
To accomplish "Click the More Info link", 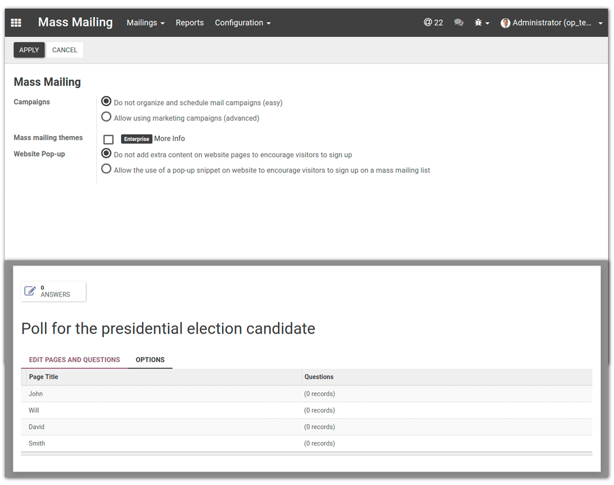I will tap(169, 138).
